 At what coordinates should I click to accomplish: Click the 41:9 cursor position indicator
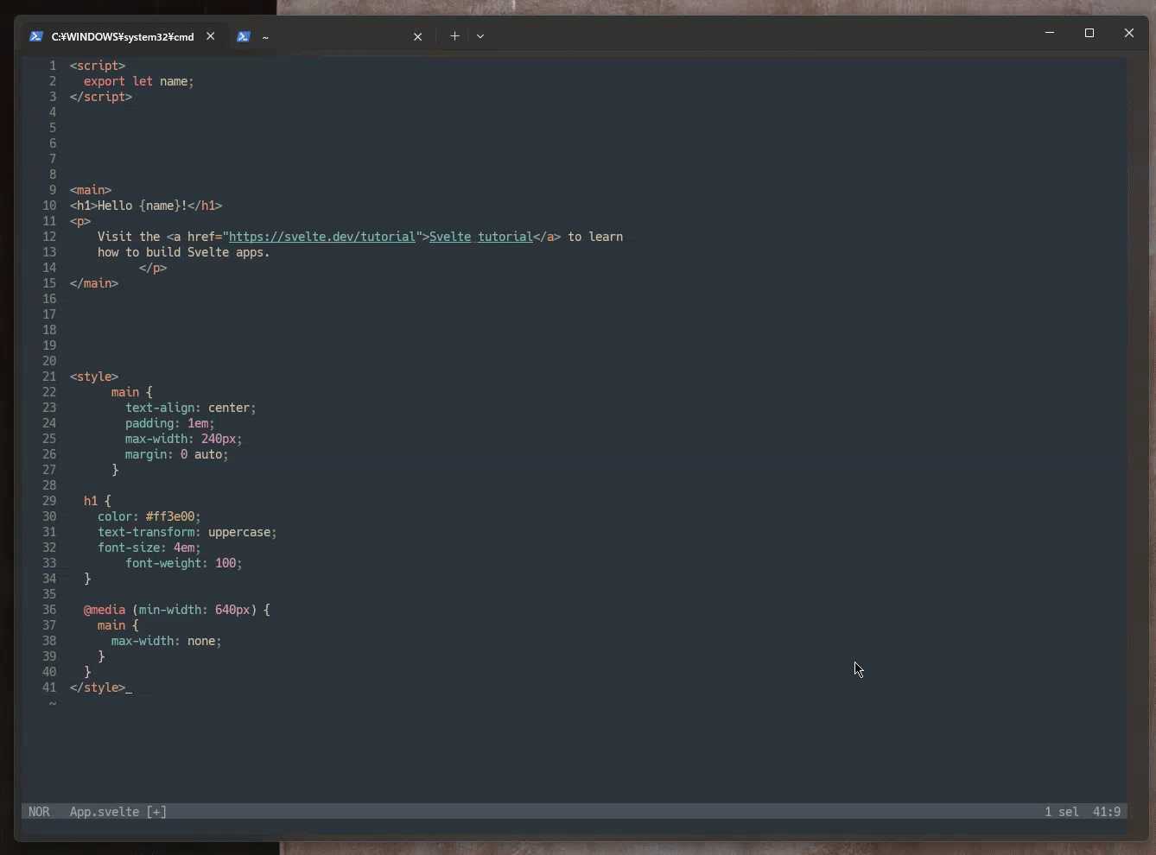point(1108,812)
